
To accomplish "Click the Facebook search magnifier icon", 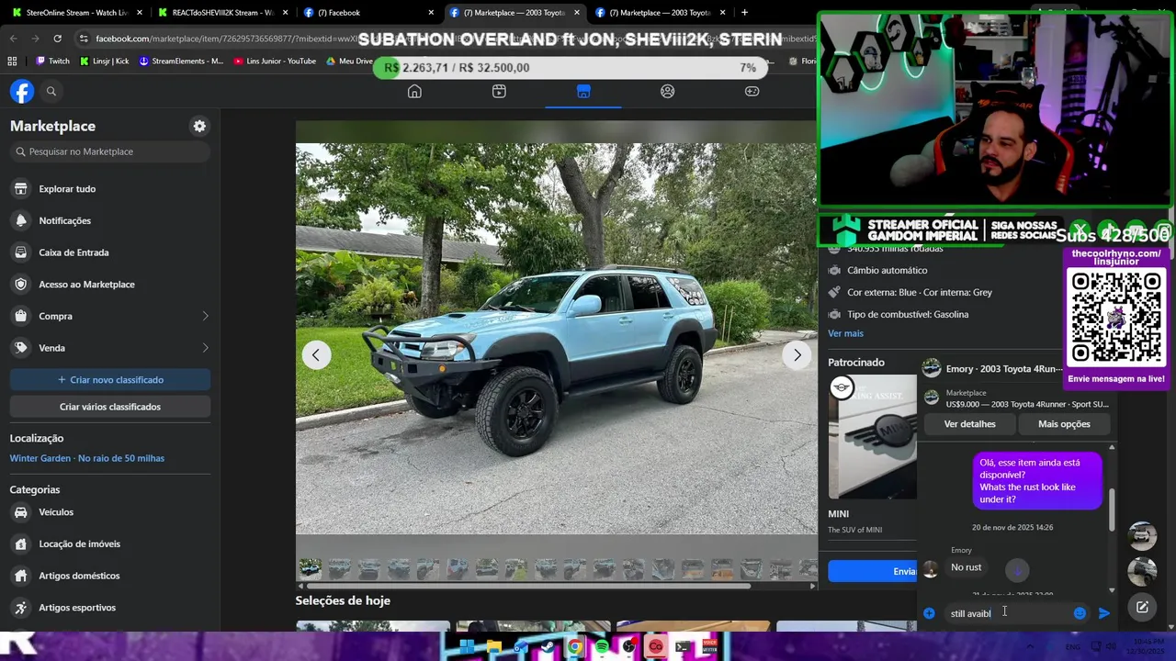I will (x=51, y=91).
